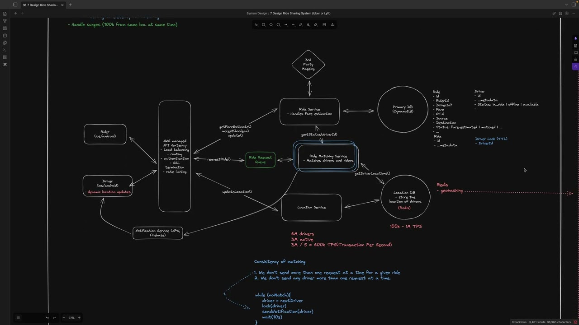Navigate forward with the right arrow
This screenshot has width=579, height=325.
pyautogui.click(x=22, y=13)
